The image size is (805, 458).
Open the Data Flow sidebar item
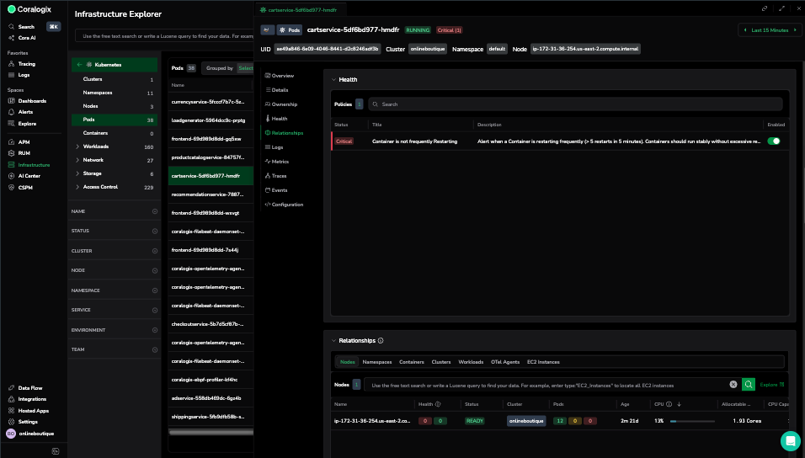point(31,388)
